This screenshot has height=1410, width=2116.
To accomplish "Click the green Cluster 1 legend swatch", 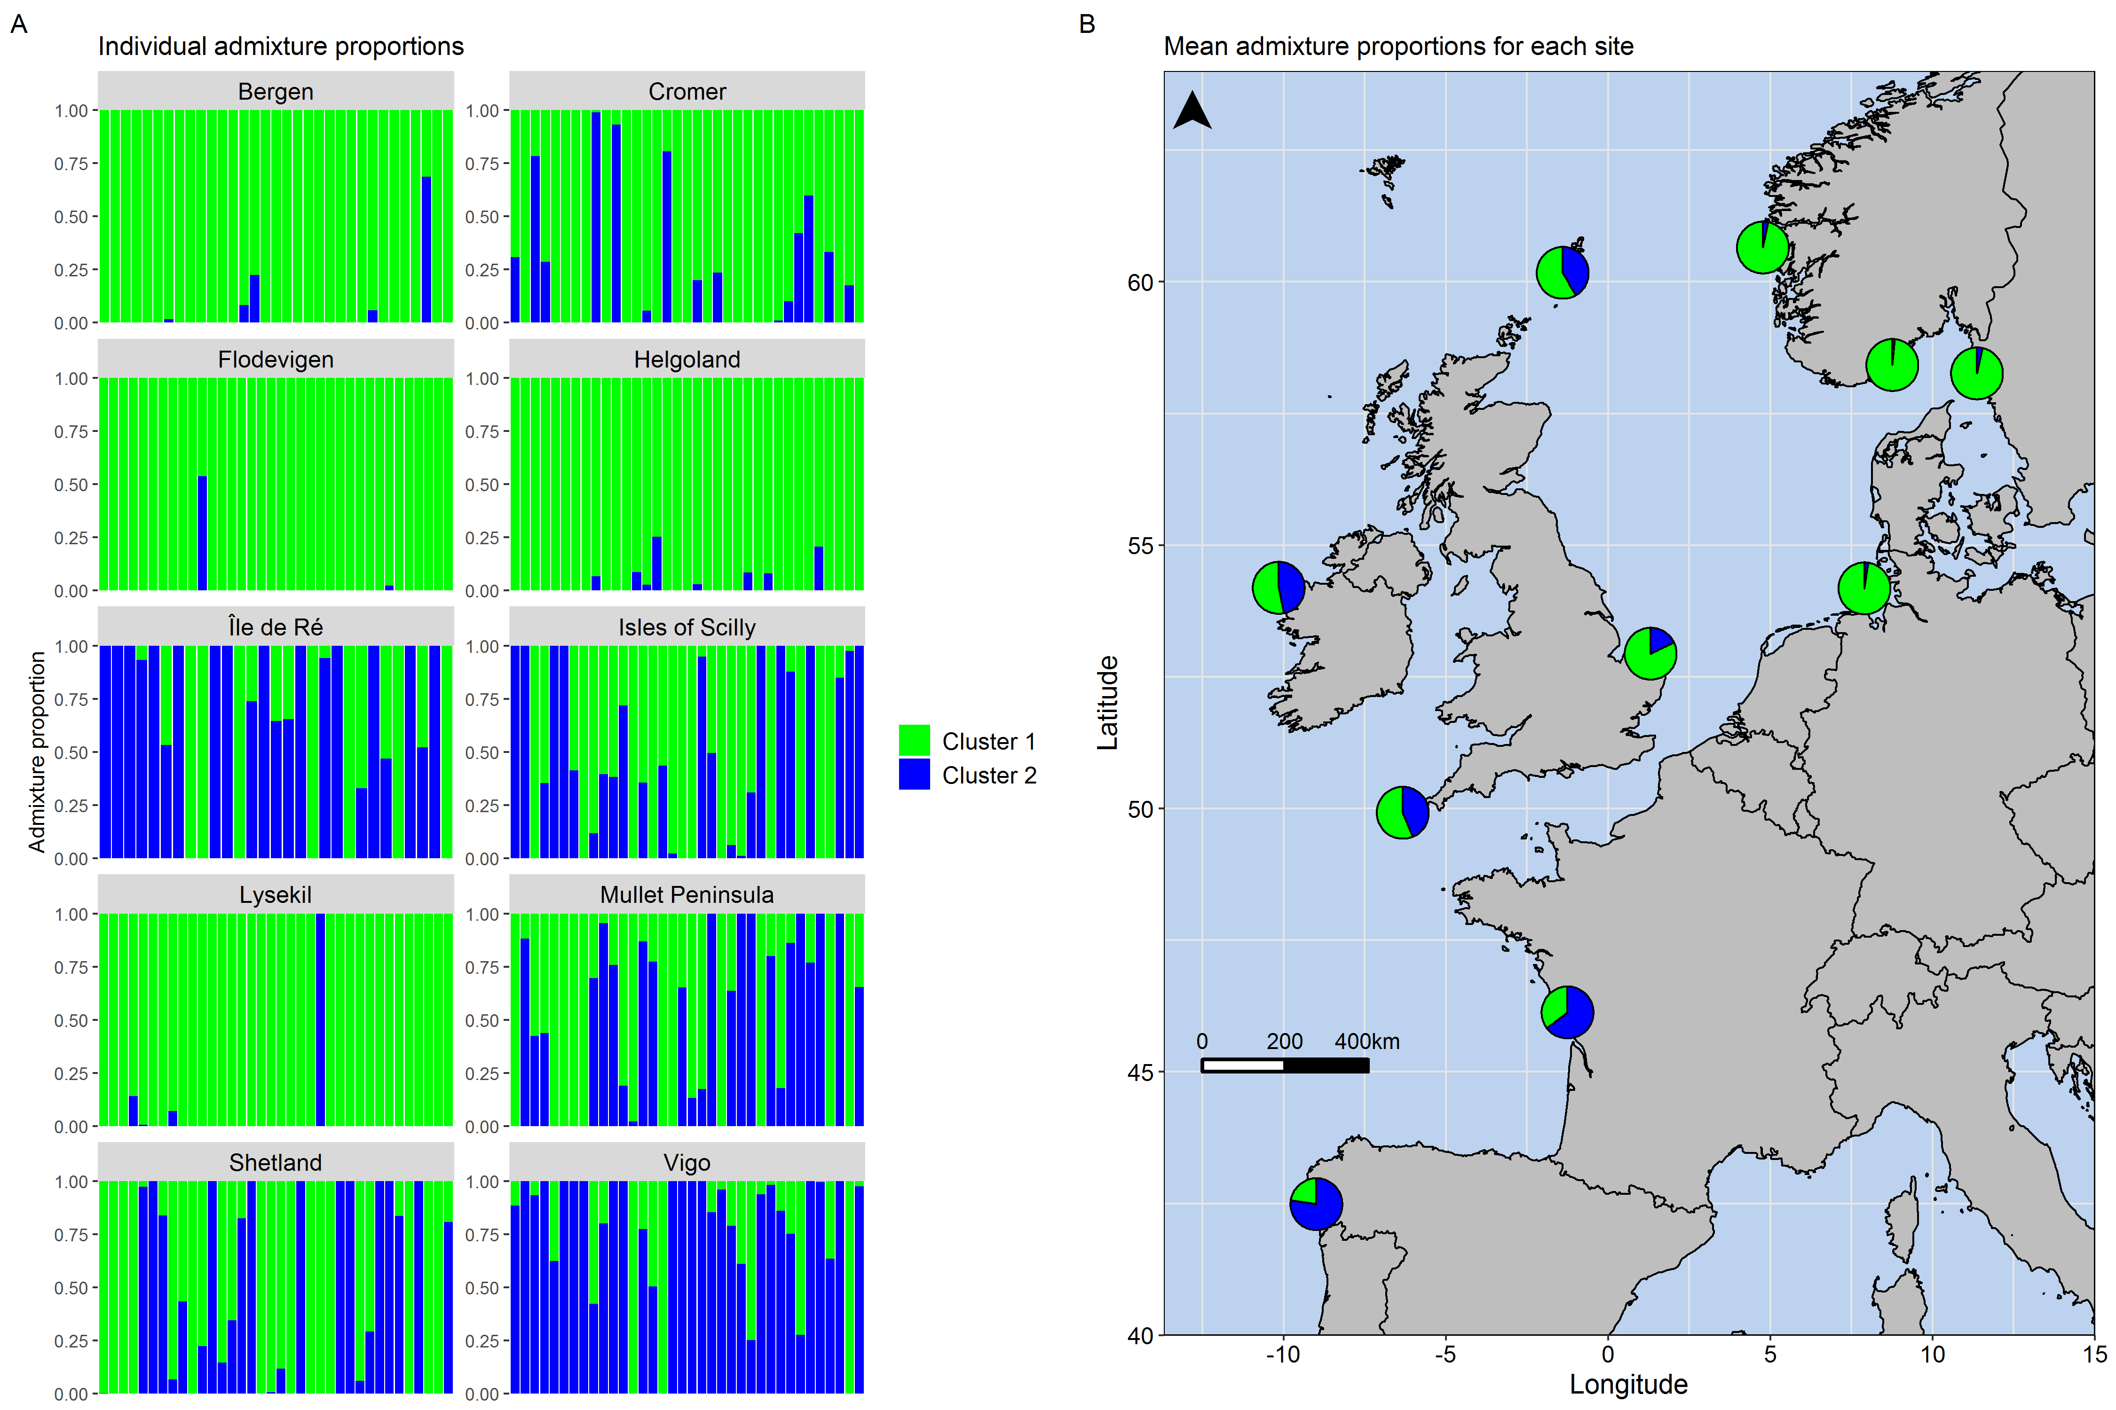I will (x=914, y=741).
